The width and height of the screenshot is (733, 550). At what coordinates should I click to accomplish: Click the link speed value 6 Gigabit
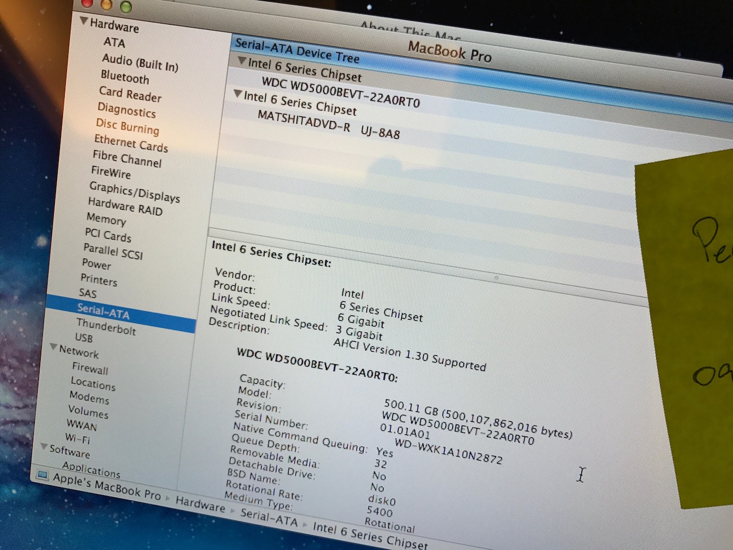pyautogui.click(x=361, y=320)
